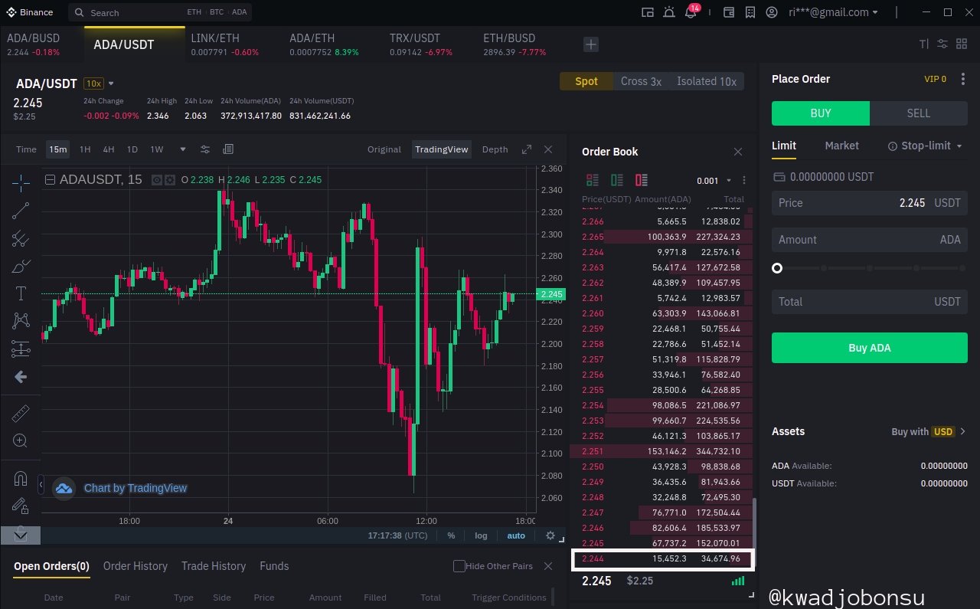980x609 pixels.
Task: Open the mini window mode icon
Action: tap(648, 12)
